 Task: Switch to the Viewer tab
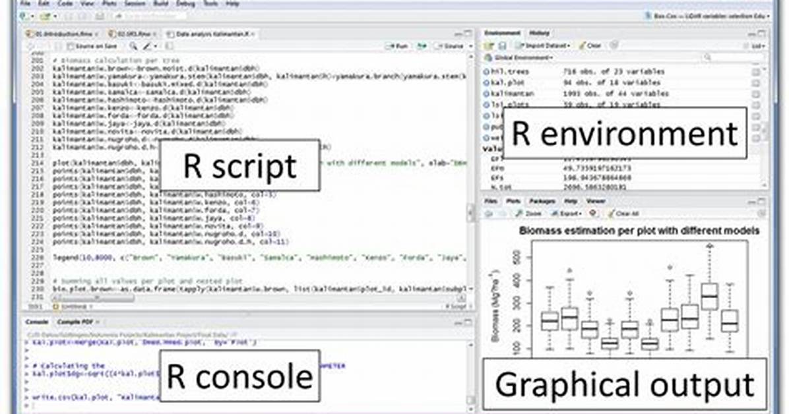(x=595, y=201)
